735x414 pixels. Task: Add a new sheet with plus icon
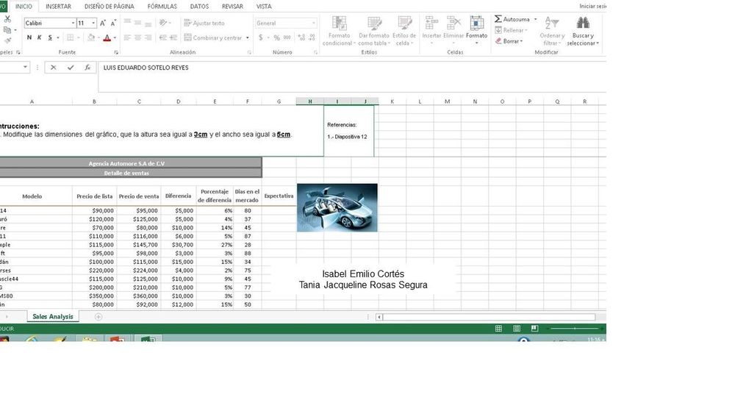(98, 317)
